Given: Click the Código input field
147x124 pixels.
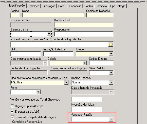Looking at the screenshot, I should pyautogui.click(x=15, y=15).
